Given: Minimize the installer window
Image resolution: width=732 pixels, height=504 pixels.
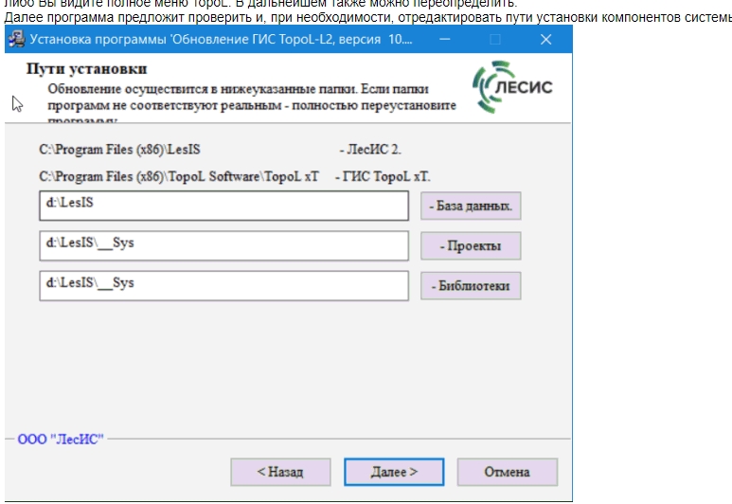Looking at the screenshot, I should click(445, 39).
